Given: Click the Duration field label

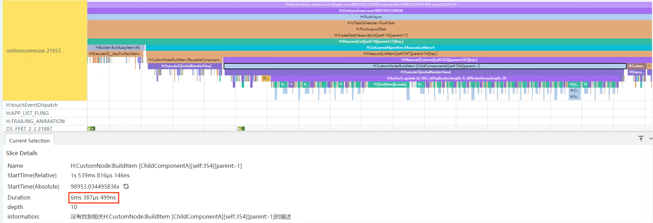Looking at the screenshot, I should click(19, 197).
